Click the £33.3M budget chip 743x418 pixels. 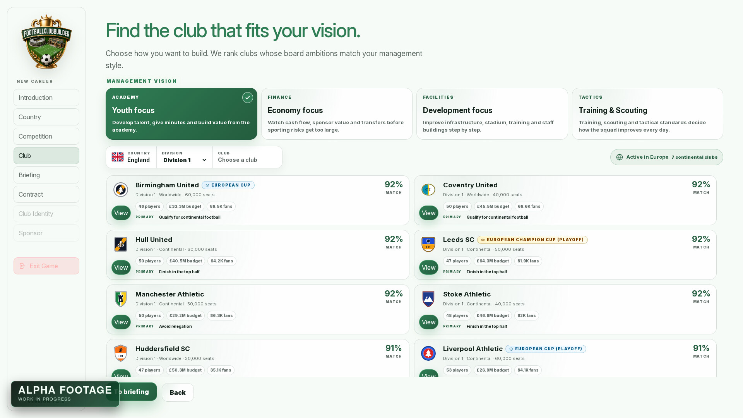[x=185, y=207]
